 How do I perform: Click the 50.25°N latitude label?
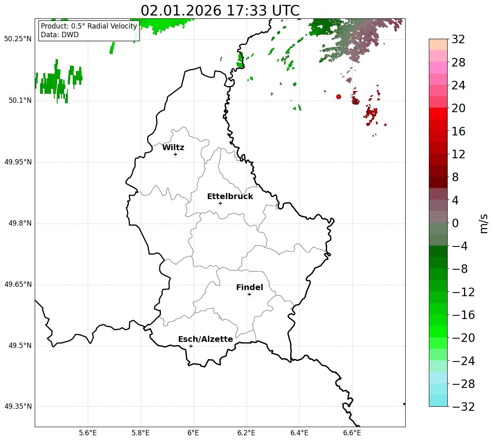18,39
